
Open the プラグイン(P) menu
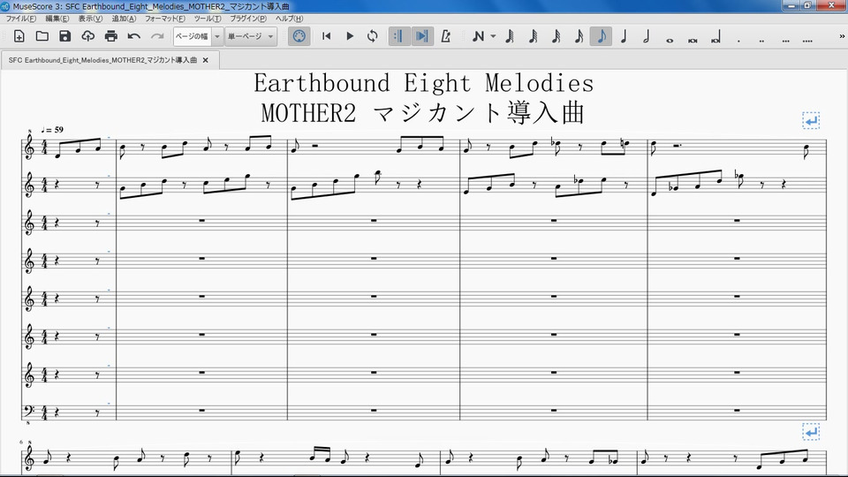248,19
